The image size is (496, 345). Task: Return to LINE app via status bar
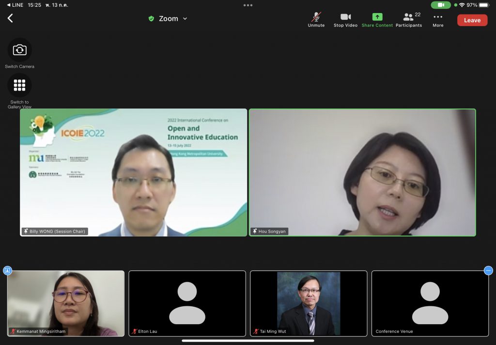(15, 5)
